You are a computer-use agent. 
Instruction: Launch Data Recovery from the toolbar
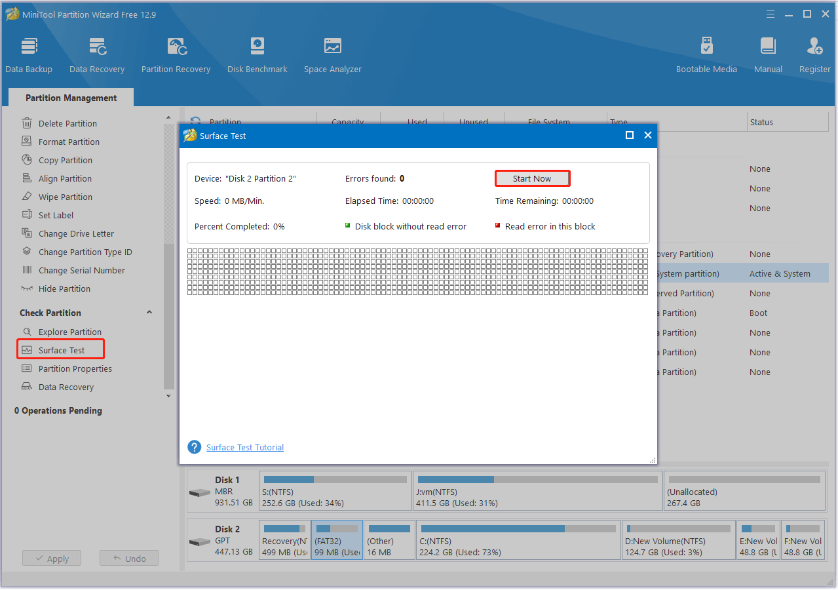(x=97, y=55)
